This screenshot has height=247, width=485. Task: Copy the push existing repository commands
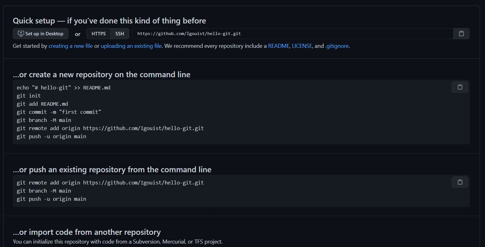[x=460, y=182]
